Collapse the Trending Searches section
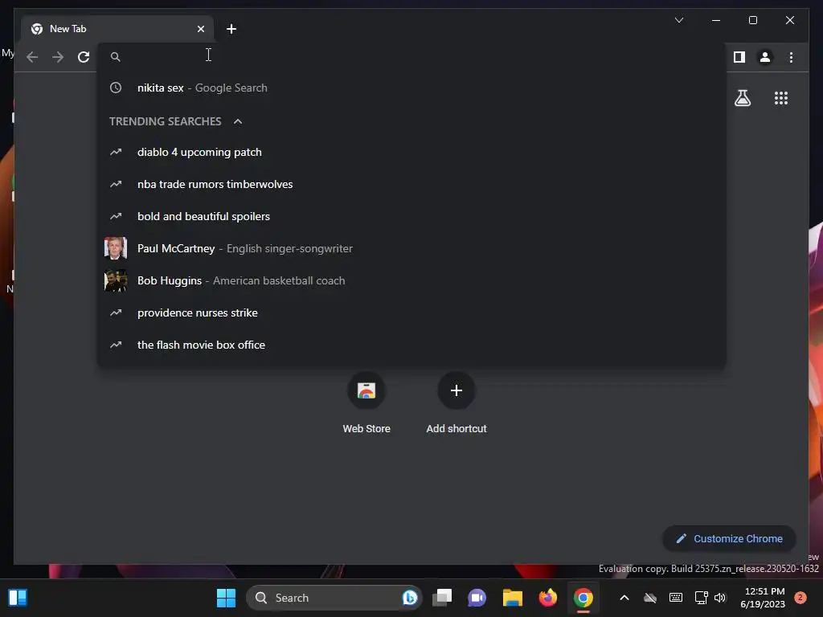 pyautogui.click(x=238, y=121)
